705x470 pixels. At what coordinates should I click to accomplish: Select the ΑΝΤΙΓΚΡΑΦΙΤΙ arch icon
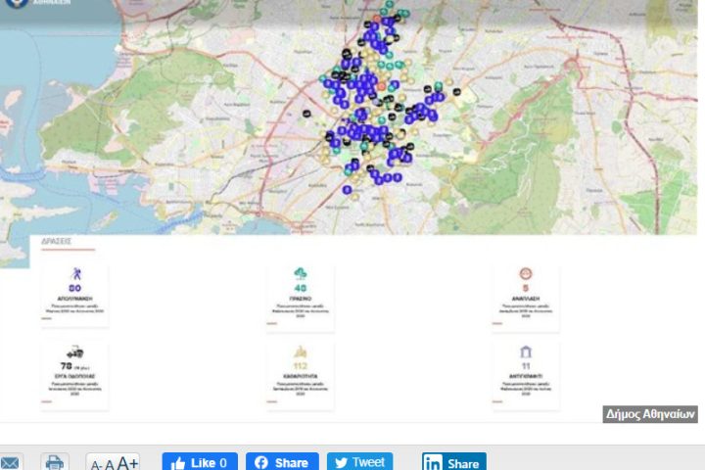coord(526,351)
